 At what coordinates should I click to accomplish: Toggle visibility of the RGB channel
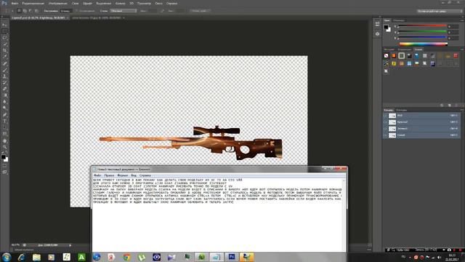pyautogui.click(x=385, y=116)
